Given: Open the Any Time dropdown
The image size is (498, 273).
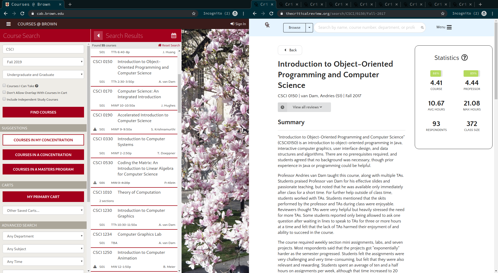Looking at the screenshot, I should pyautogui.click(x=43, y=262).
